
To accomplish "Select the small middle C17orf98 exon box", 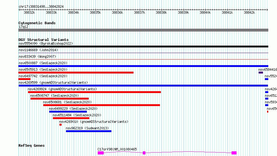I will click(x=144, y=153).
